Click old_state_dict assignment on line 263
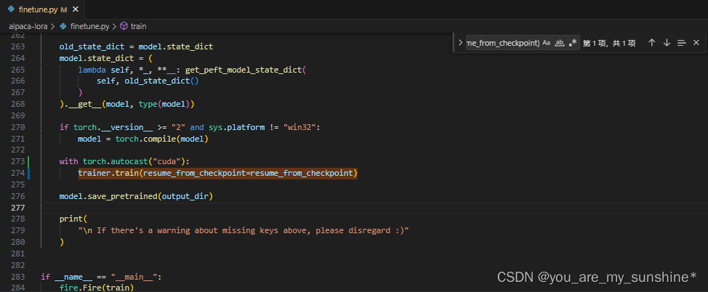 coord(136,46)
